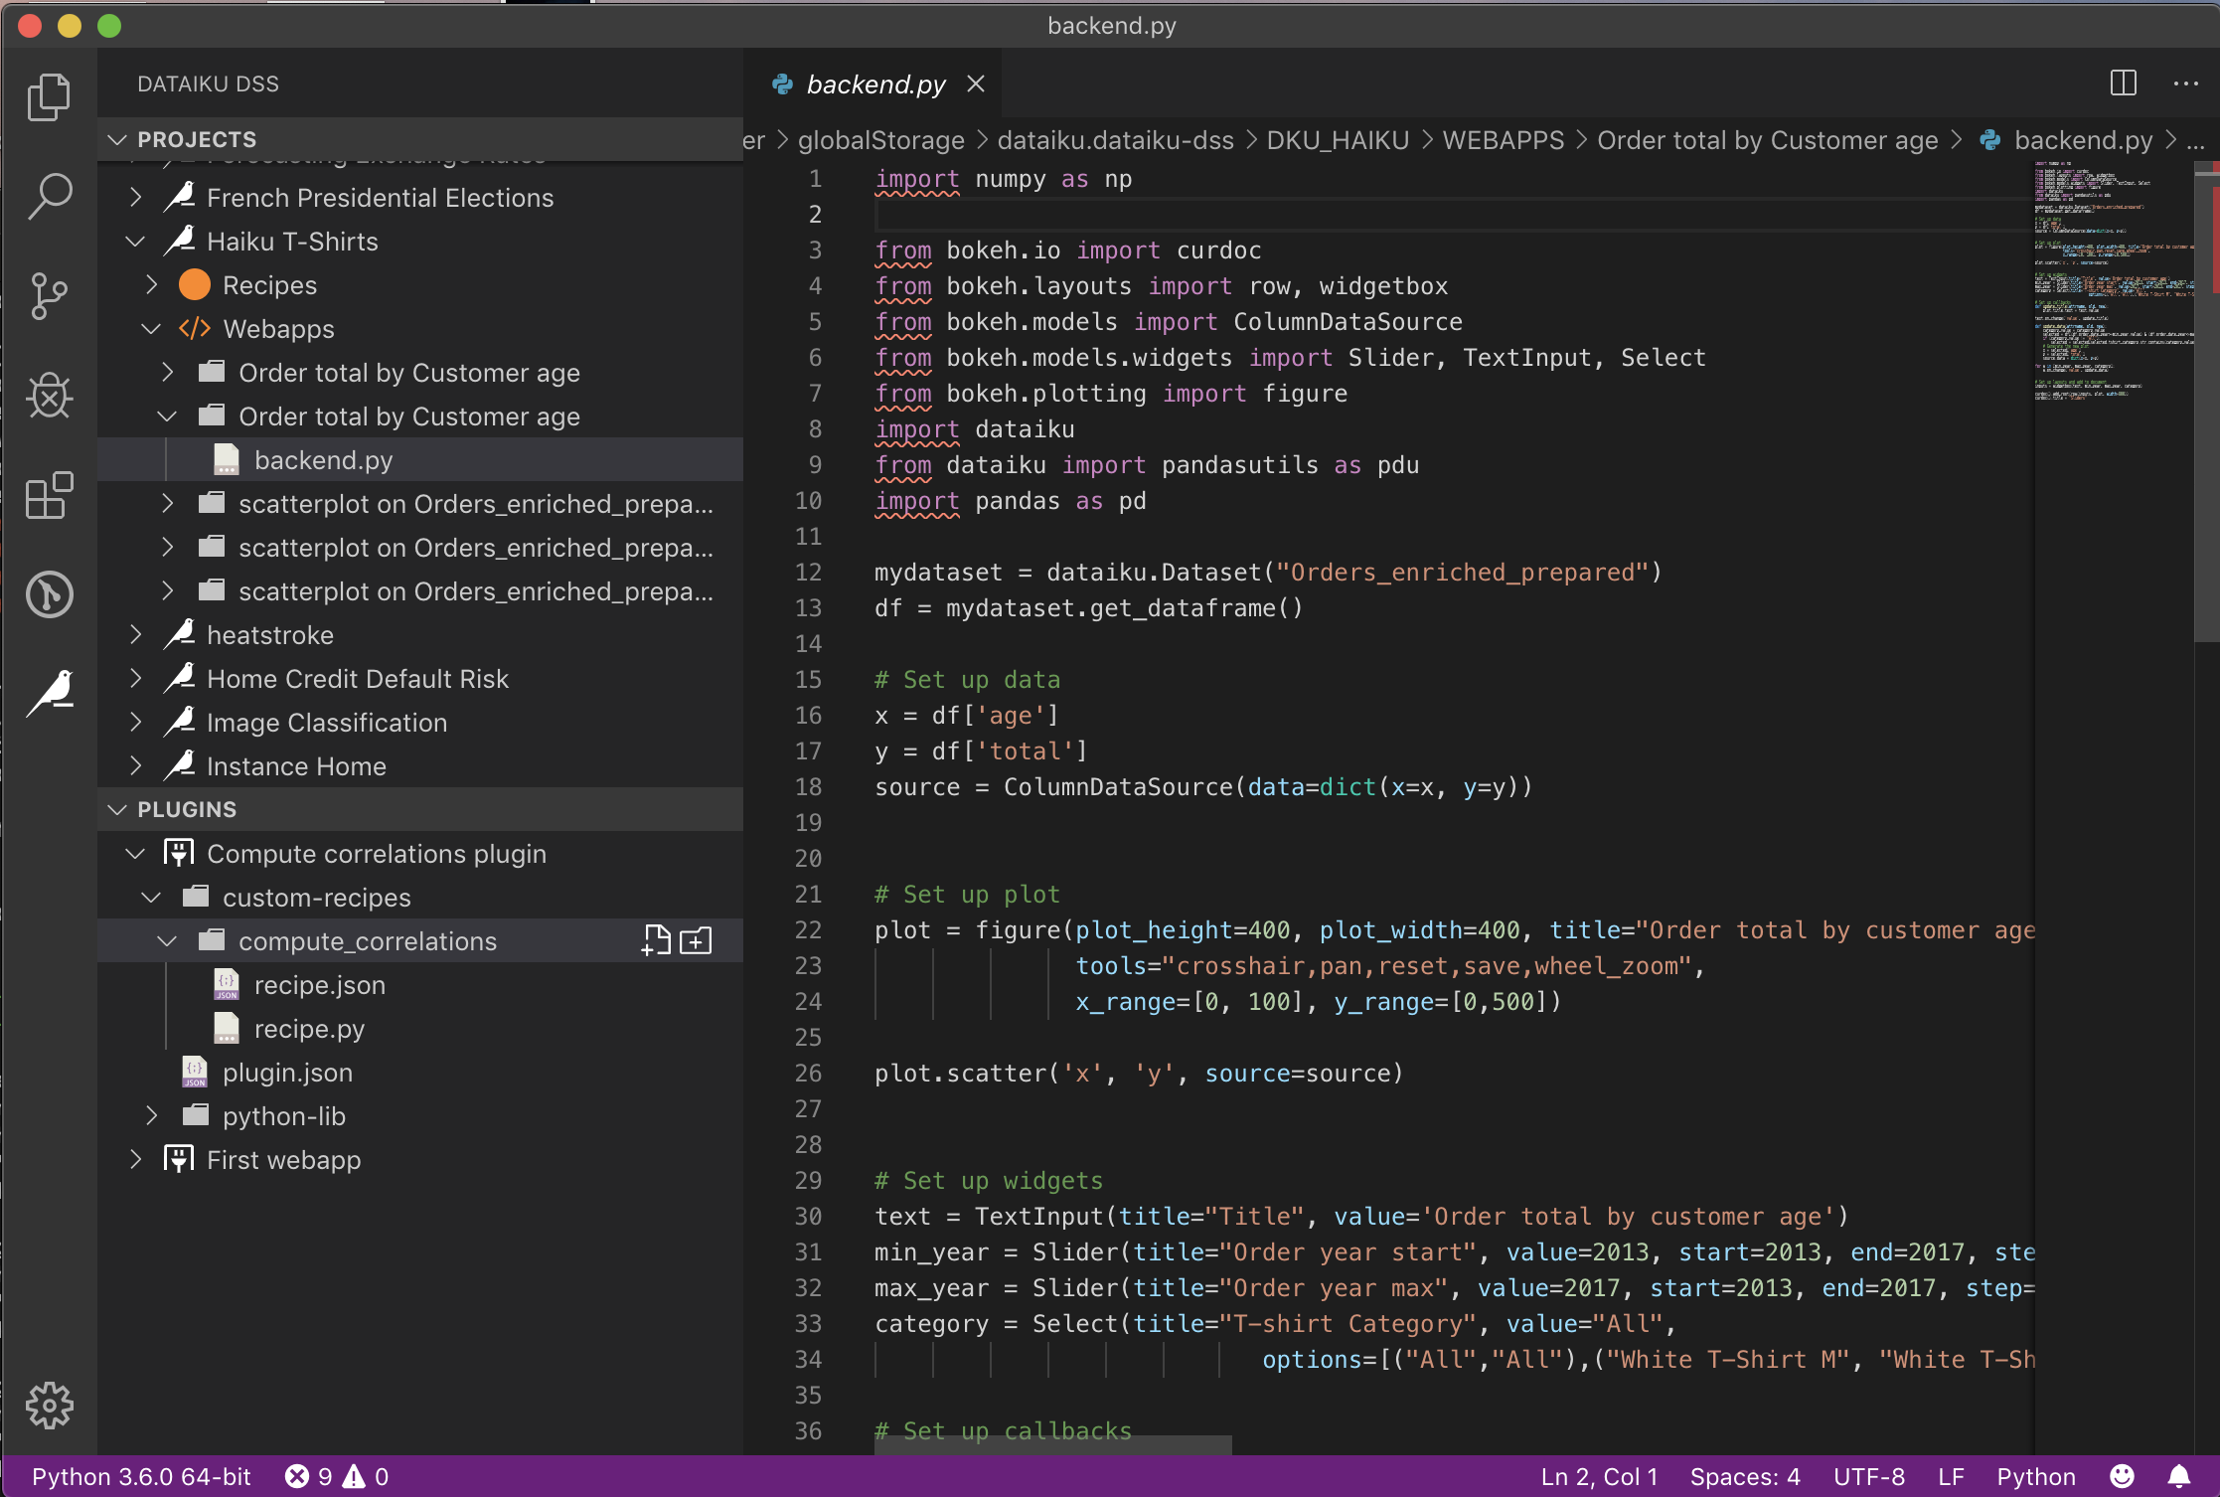Open recipe.py file
This screenshot has width=2220, height=1497.
(307, 1028)
